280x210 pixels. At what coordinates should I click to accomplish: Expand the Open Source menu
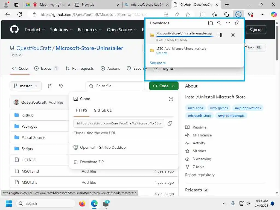[x=122, y=30]
